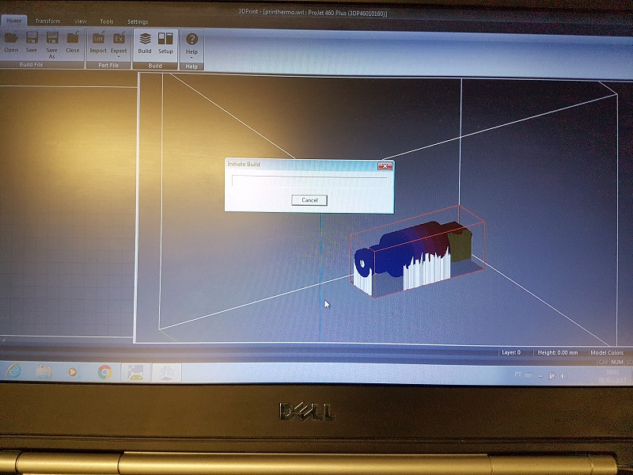Viewport: 633px width, 475px height.
Task: Click the Save As icon
Action: 51,45
